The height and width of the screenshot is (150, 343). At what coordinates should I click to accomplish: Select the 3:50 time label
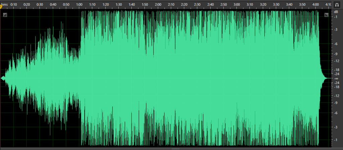[302, 4]
